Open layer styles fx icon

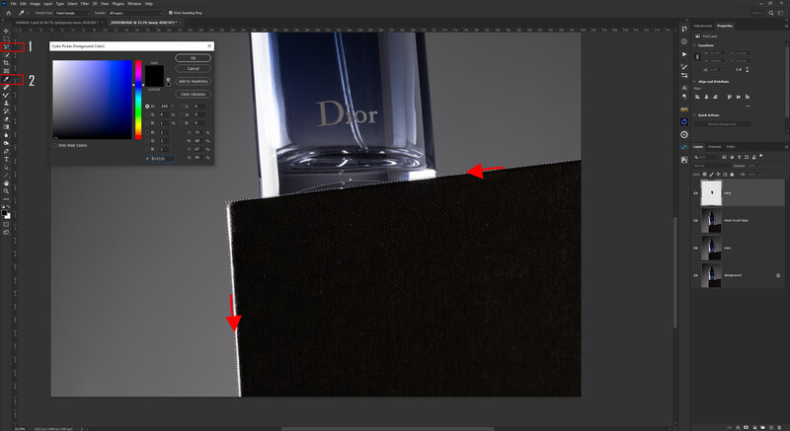[738, 427]
